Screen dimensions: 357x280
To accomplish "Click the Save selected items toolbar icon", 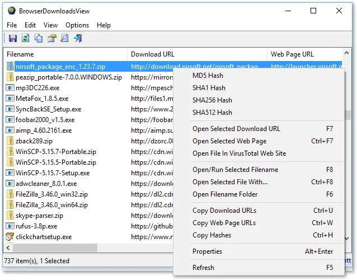I will [x=13, y=38].
